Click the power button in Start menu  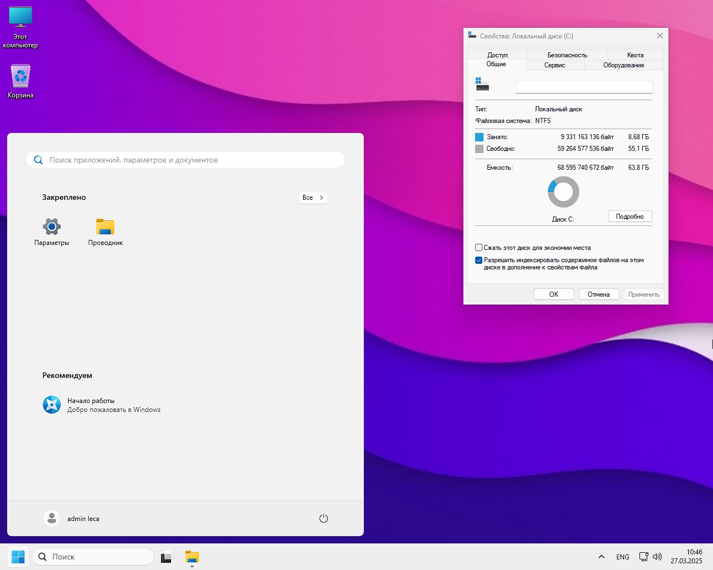[x=324, y=518]
